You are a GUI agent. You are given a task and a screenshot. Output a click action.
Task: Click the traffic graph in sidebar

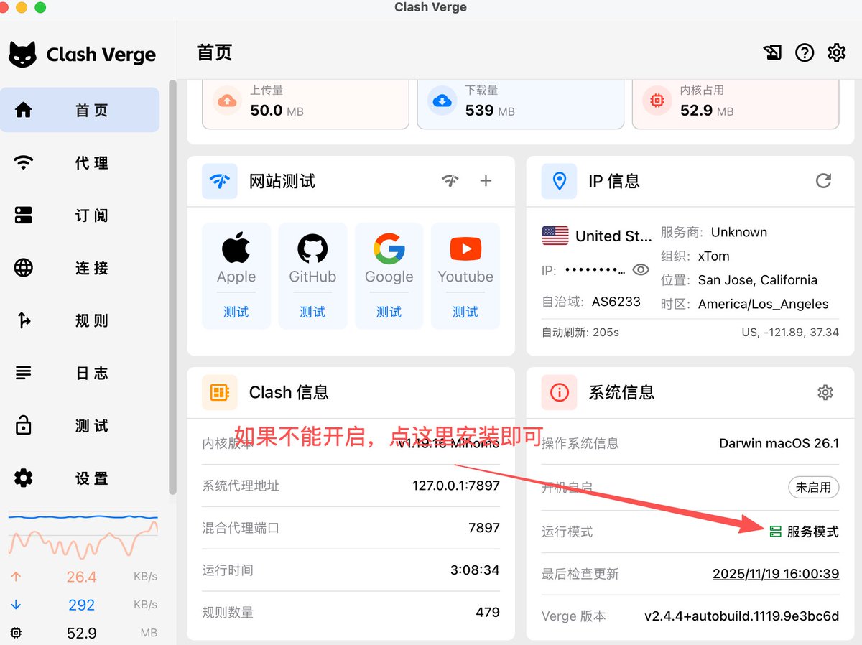click(83, 535)
